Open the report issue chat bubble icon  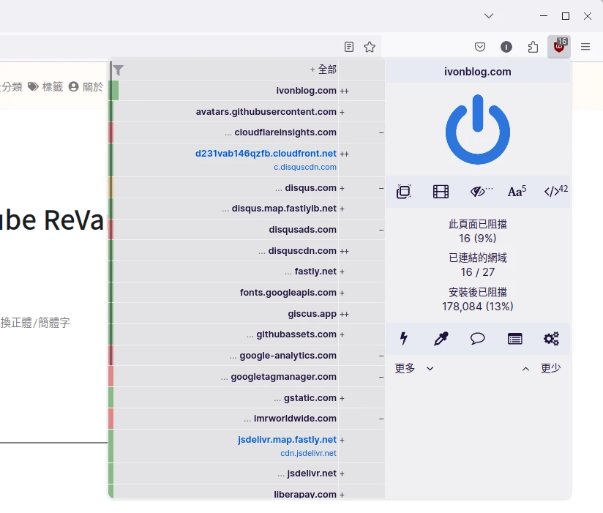pyautogui.click(x=478, y=339)
